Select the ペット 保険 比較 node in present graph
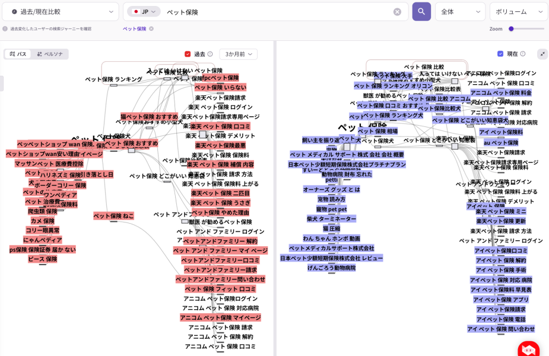 424,67
